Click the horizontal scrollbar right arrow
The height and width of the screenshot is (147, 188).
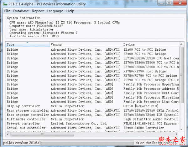pyautogui.click(x=176, y=134)
